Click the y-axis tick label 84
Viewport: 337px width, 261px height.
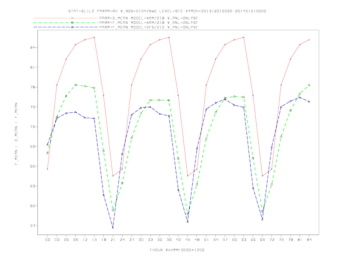pos(32,47)
